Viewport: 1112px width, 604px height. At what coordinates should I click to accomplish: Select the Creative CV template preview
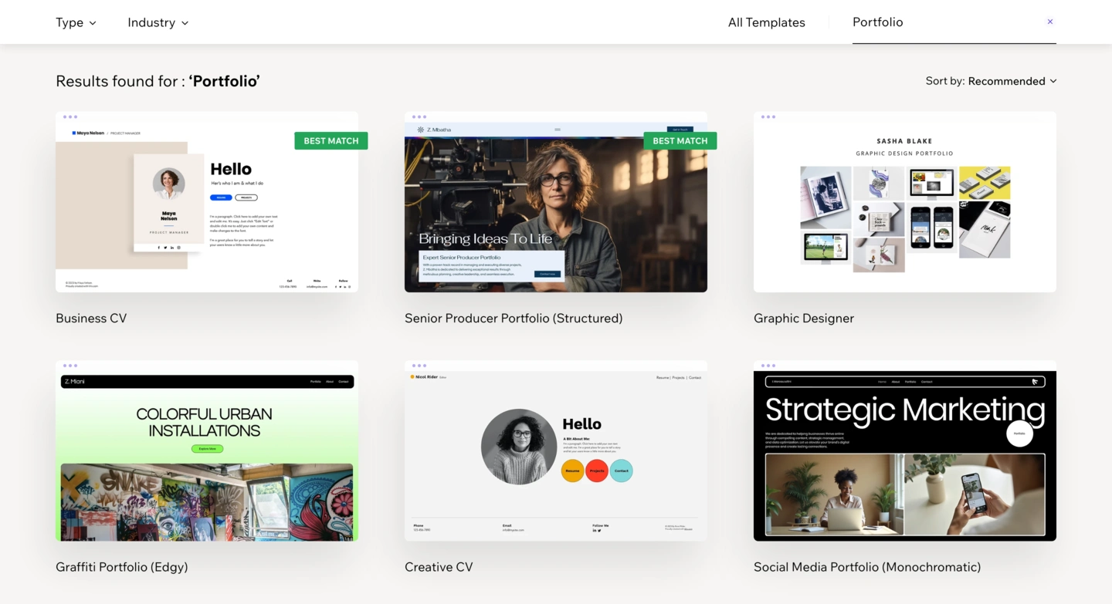click(x=555, y=451)
